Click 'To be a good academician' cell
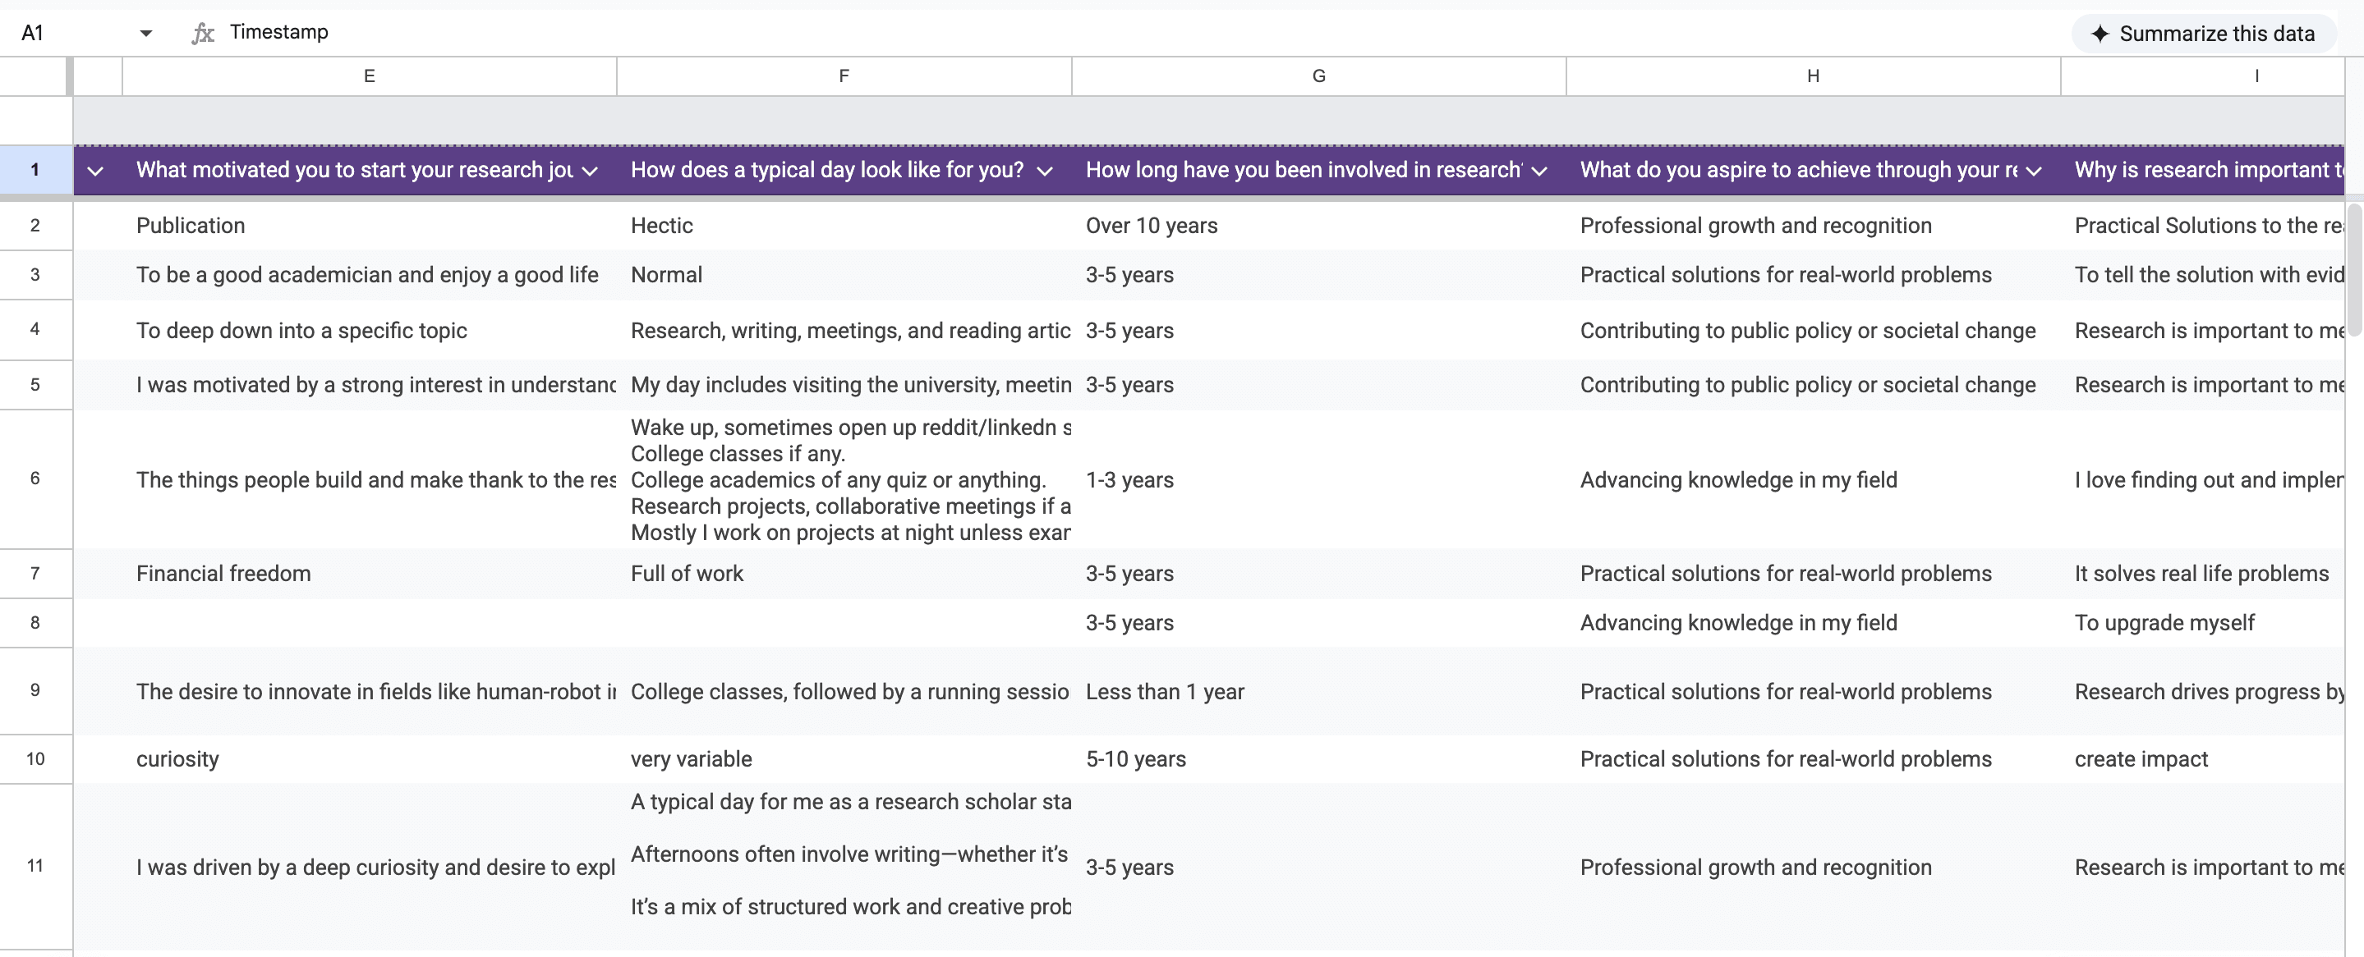 coord(369,275)
